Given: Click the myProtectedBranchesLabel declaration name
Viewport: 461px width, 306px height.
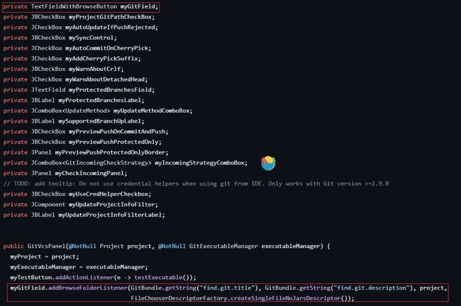Looking at the screenshot, I should [x=100, y=101].
